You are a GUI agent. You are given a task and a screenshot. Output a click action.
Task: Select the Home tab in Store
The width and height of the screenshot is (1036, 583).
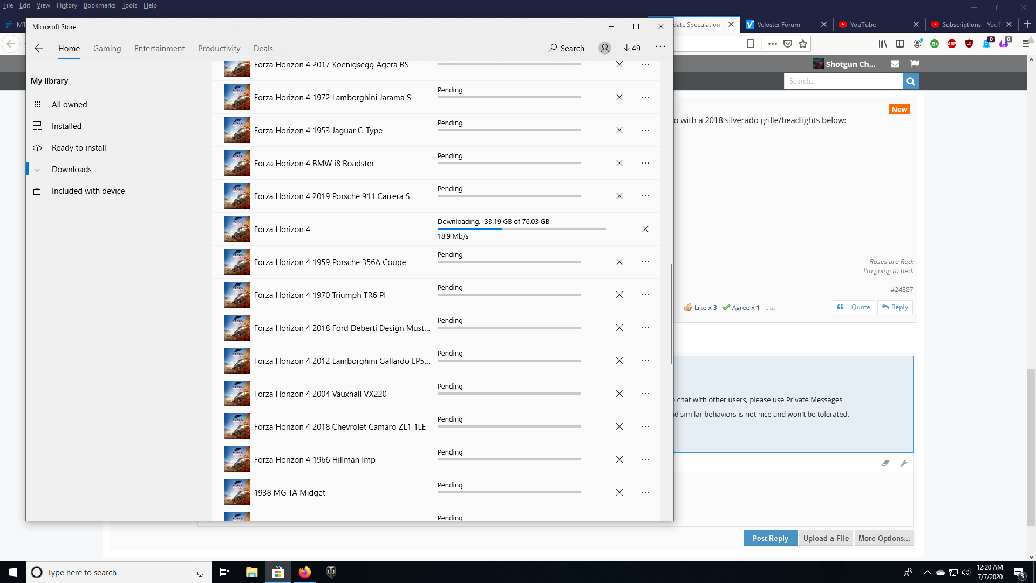point(69,48)
